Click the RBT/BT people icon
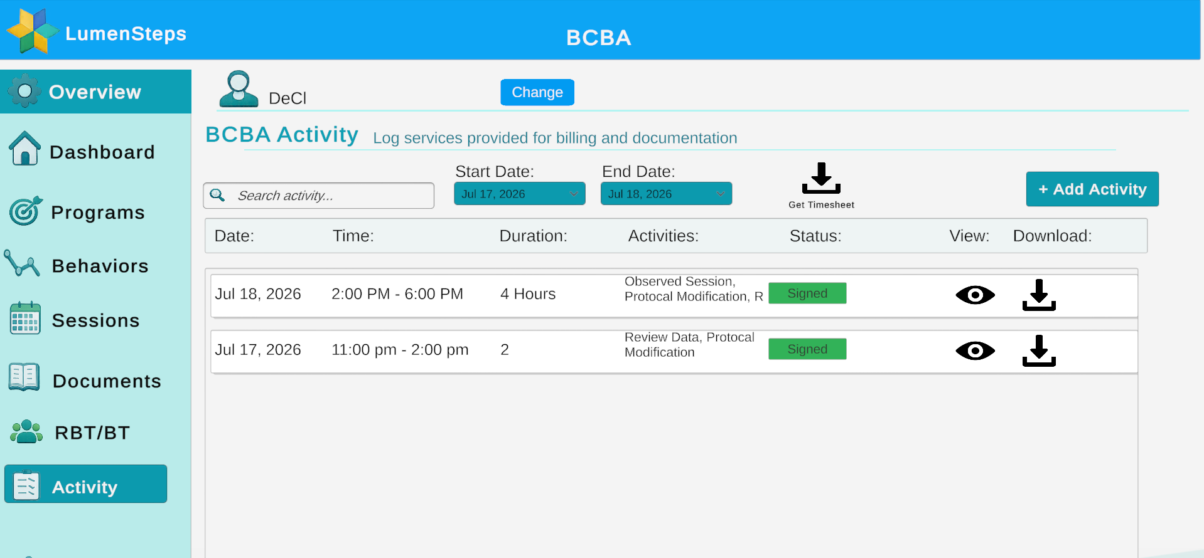 [26, 431]
